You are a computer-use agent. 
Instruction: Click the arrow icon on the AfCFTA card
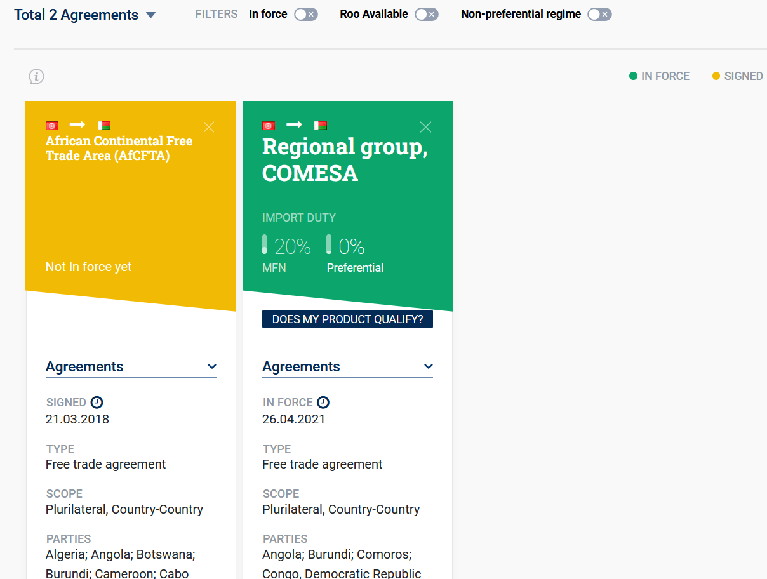(77, 125)
